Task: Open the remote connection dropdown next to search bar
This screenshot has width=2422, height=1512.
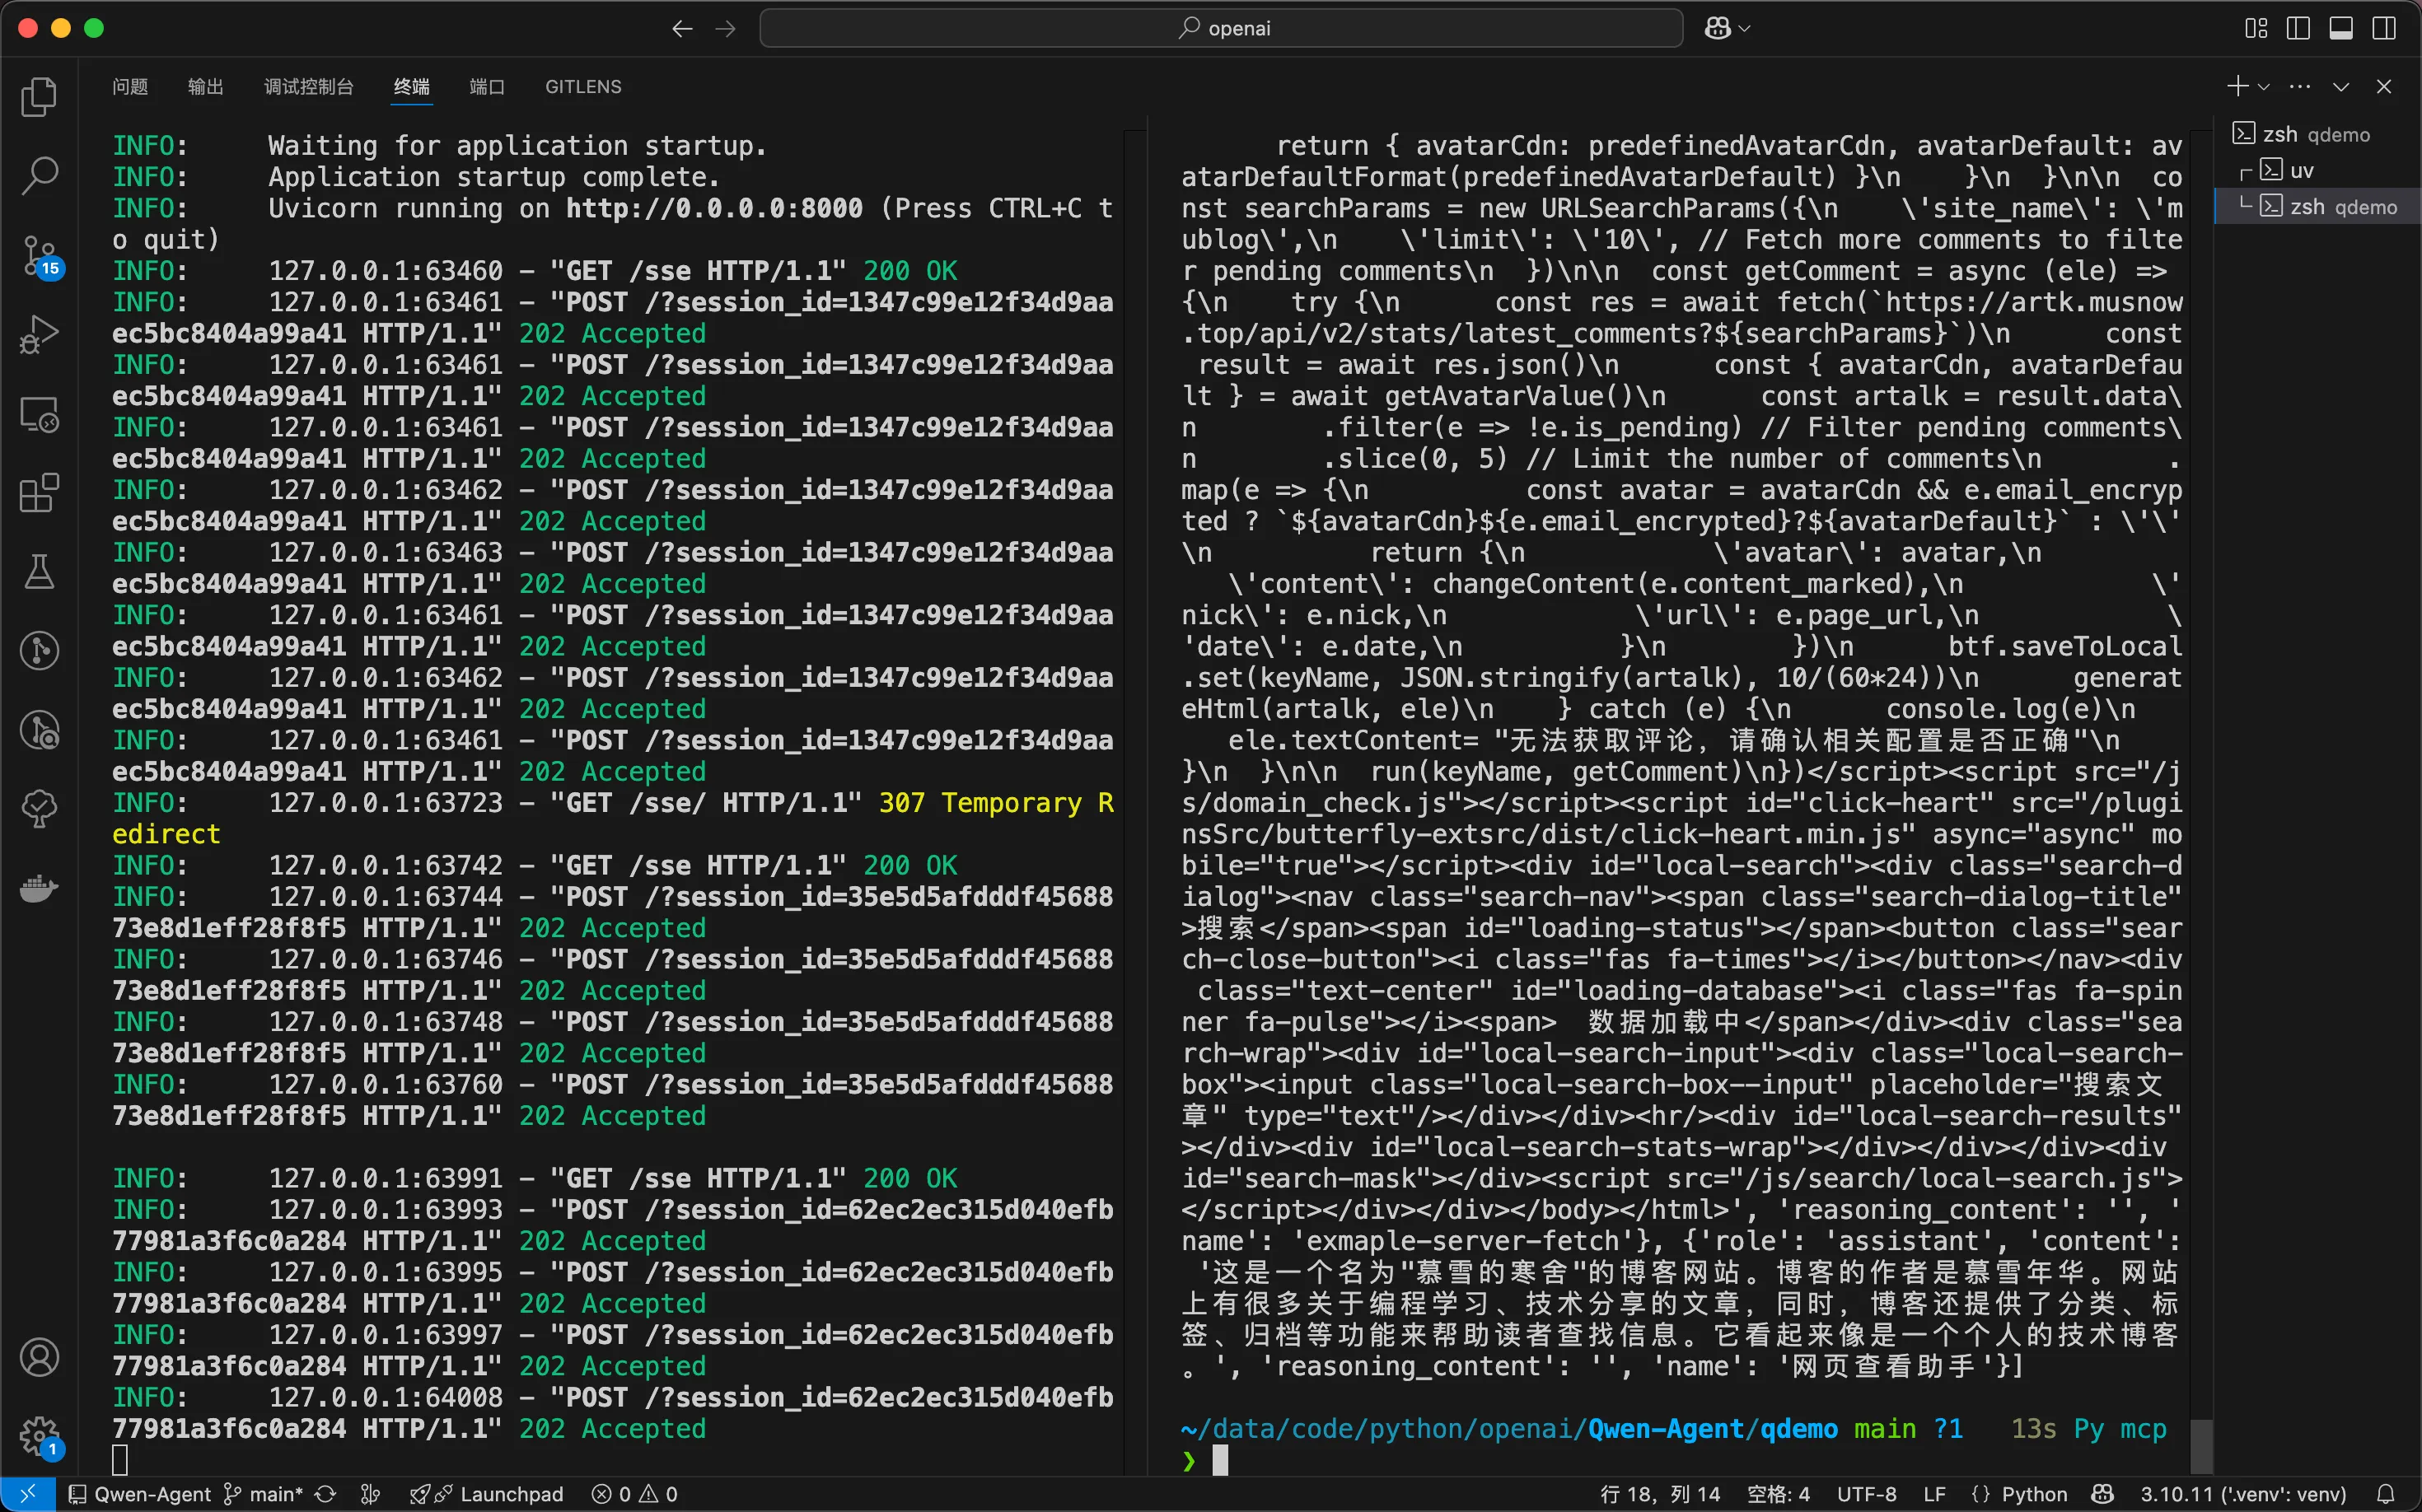Action: pos(1726,28)
